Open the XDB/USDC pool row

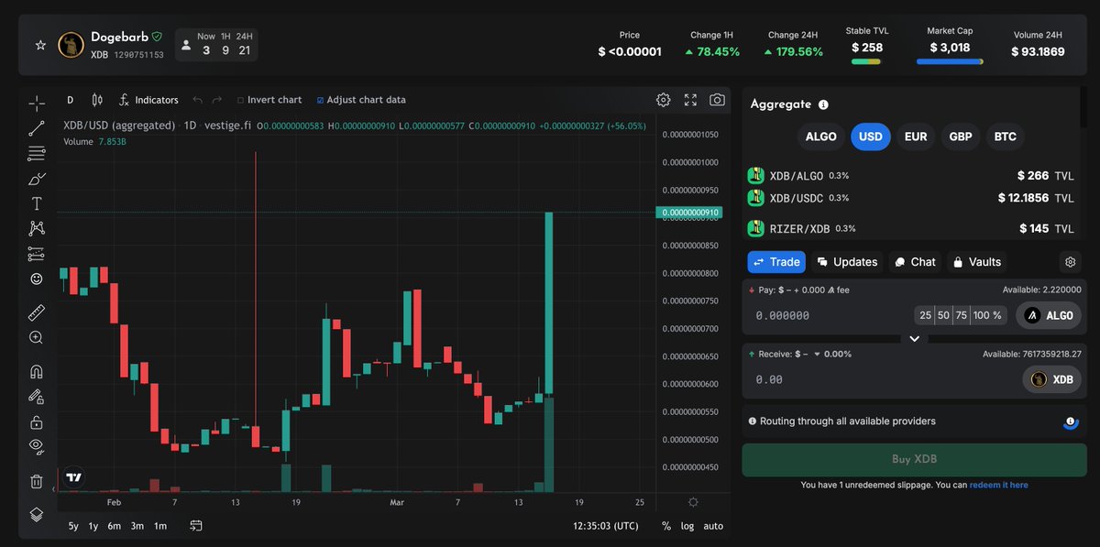pos(911,198)
